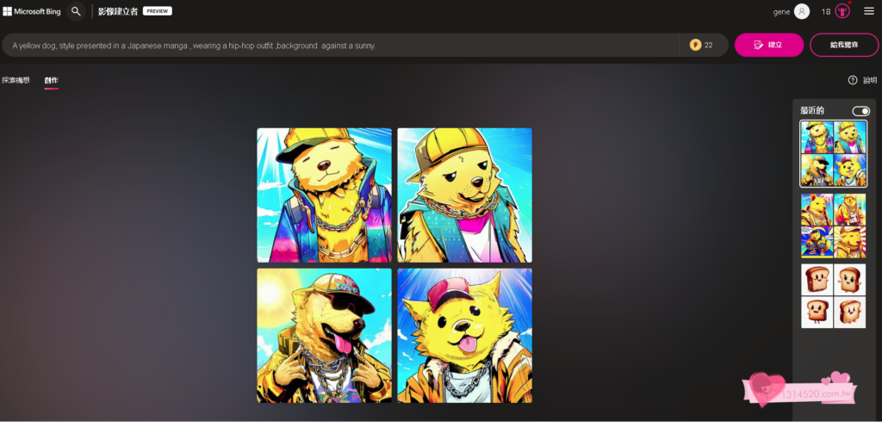The image size is (882, 427).
Task: Open the gene profile avatar
Action: [x=802, y=11]
